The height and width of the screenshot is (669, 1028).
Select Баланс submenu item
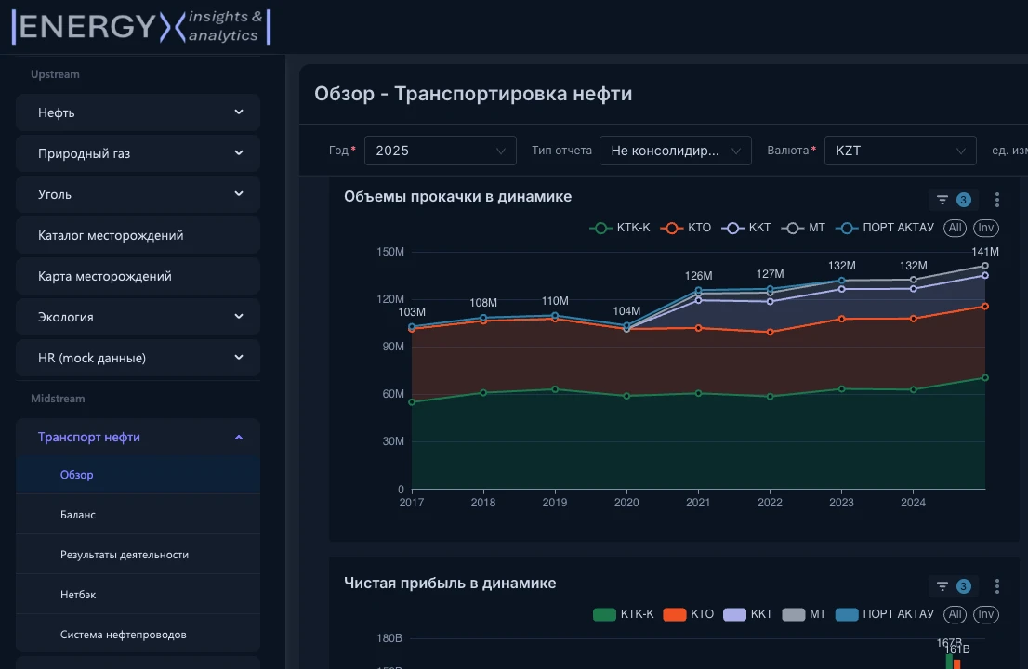[138, 515]
